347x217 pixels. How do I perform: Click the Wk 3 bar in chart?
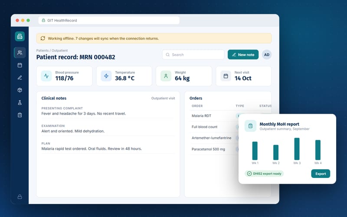(x=297, y=149)
